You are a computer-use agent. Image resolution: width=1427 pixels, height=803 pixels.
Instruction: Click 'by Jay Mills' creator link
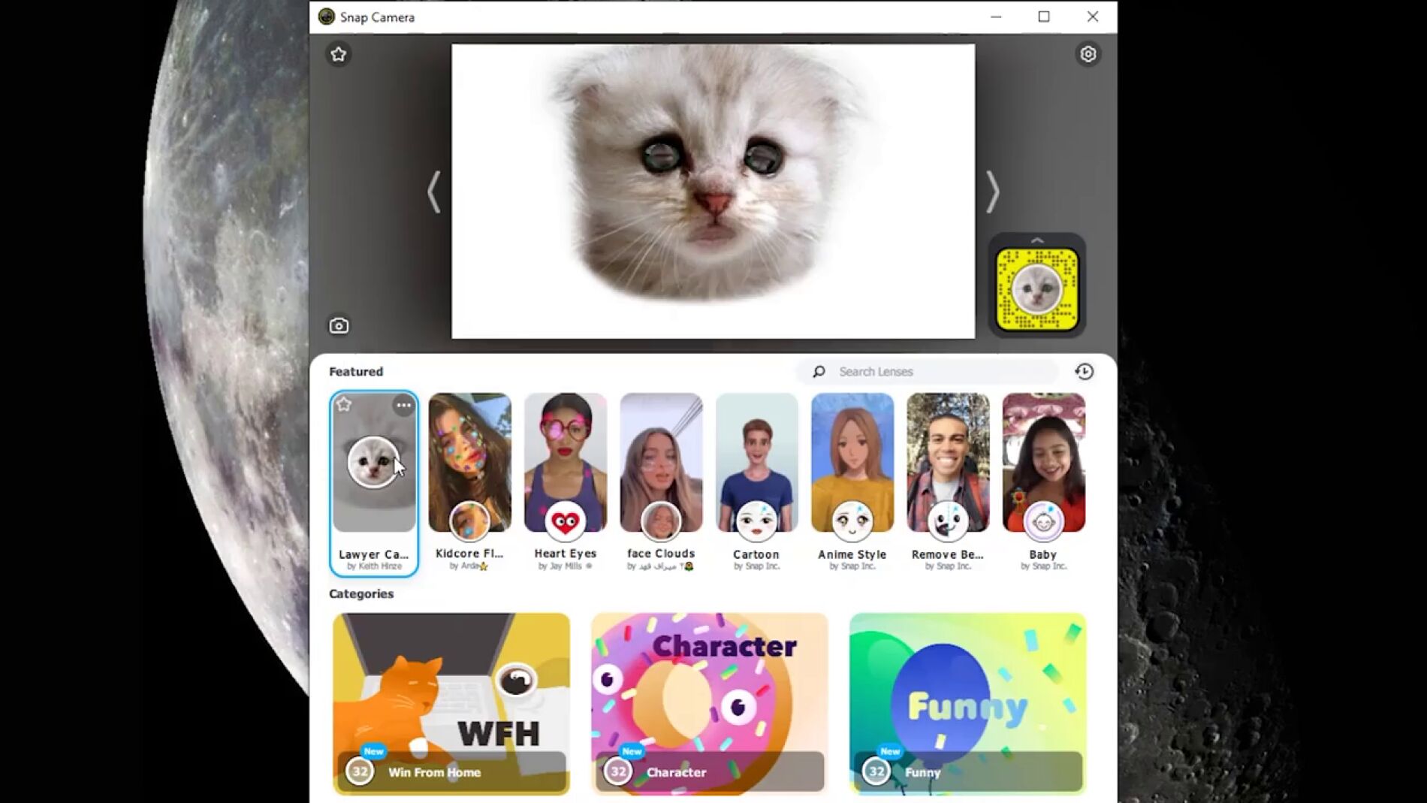tap(566, 566)
